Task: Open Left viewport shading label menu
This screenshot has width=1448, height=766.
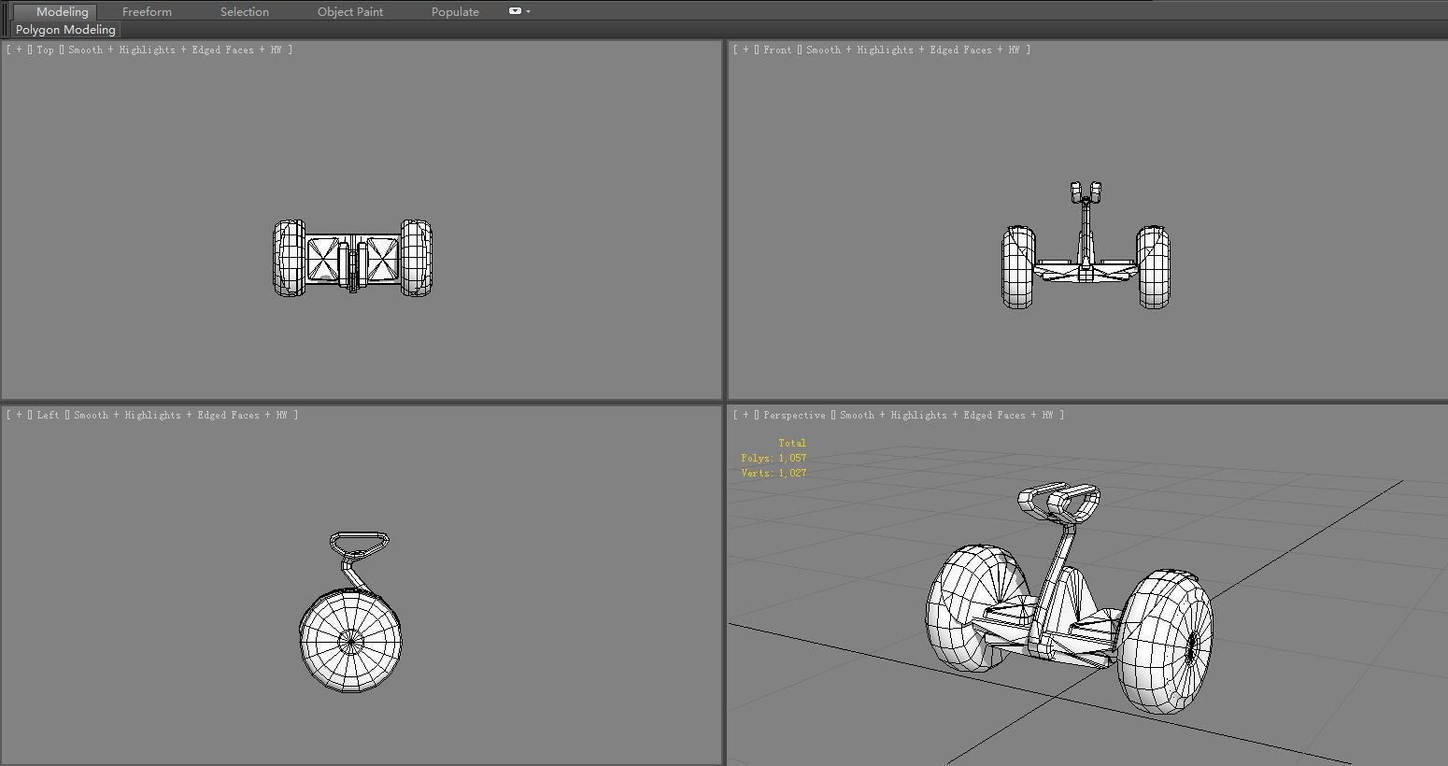Action: coord(180,416)
